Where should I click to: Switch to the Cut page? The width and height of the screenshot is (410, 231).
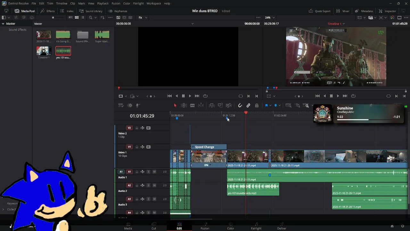point(154,226)
